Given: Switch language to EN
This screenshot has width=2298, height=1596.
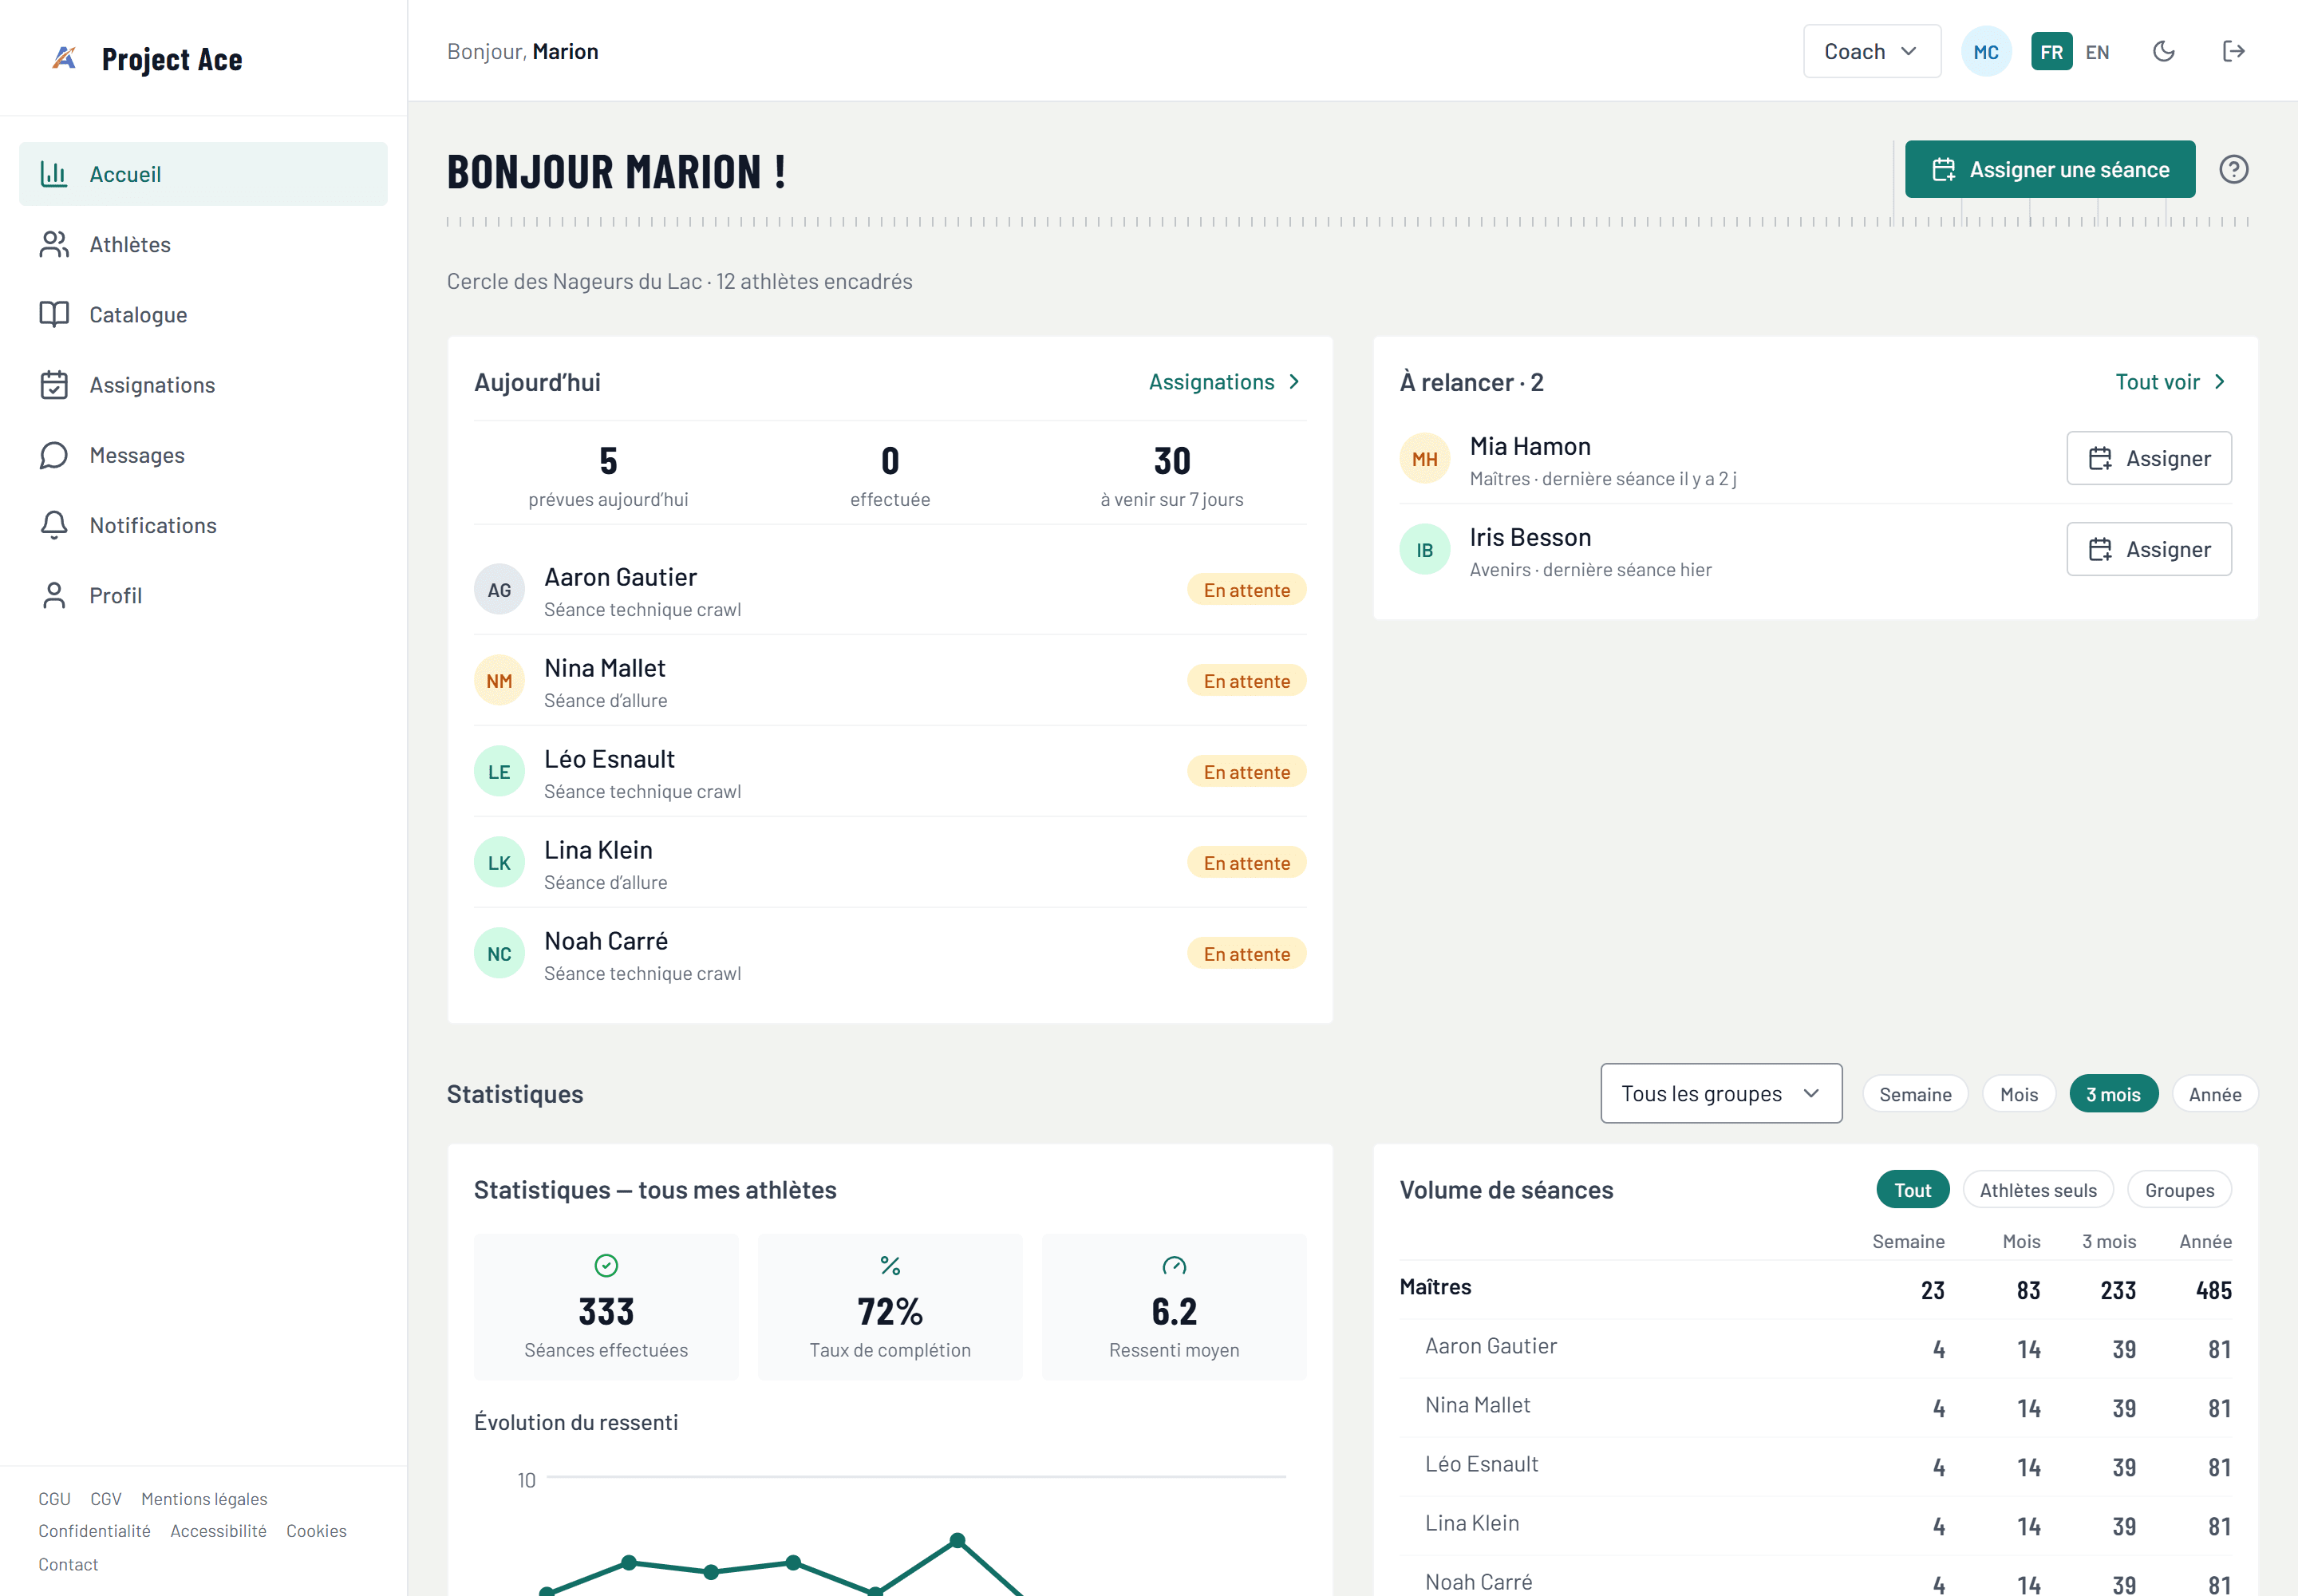Looking at the screenshot, I should (x=2098, y=51).
